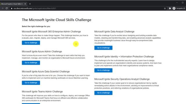Image resolution: width=186 pixels, height=104 pixels.
Task: Bookmark this page with the star icon
Action: pyautogui.click(x=165, y=8)
